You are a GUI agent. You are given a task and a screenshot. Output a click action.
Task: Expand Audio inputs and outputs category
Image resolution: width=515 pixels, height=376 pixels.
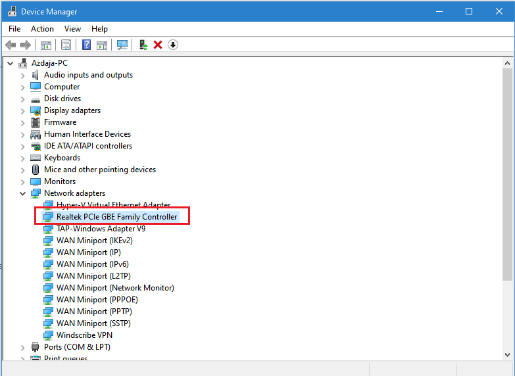click(22, 75)
